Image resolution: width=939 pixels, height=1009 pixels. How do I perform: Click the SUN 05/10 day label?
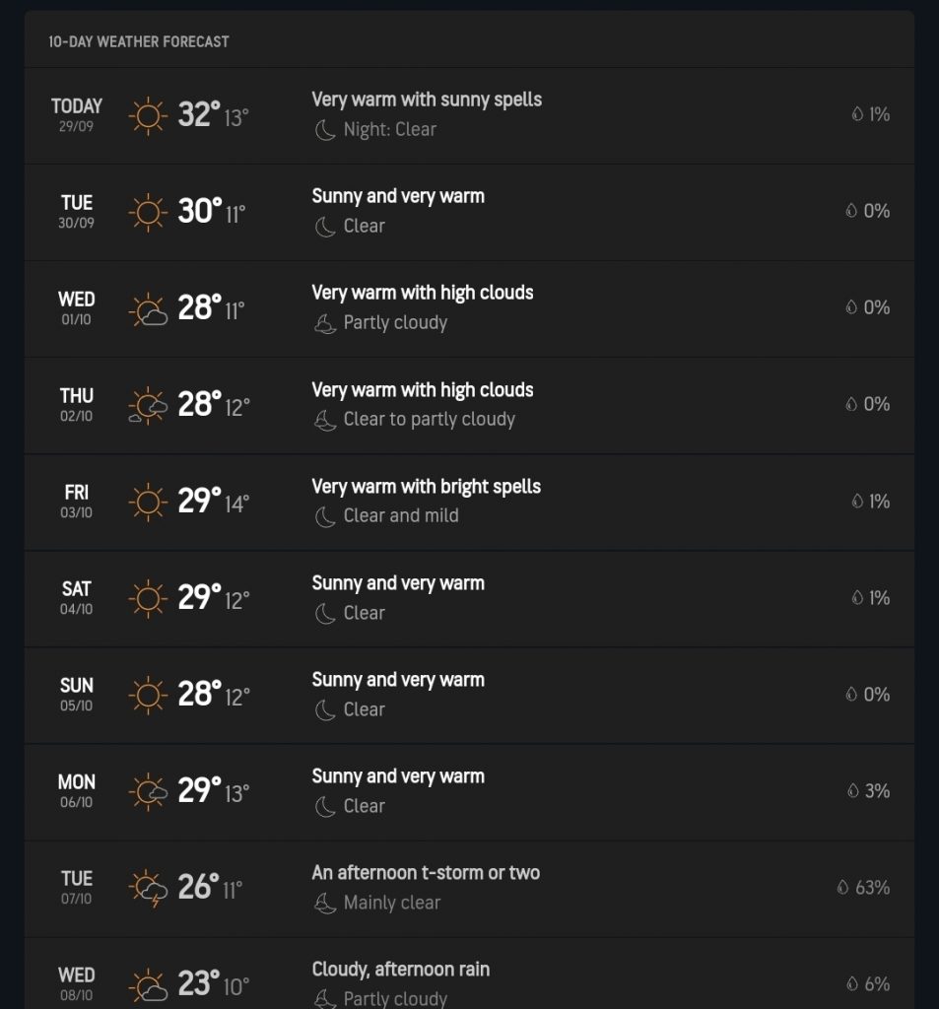77,694
